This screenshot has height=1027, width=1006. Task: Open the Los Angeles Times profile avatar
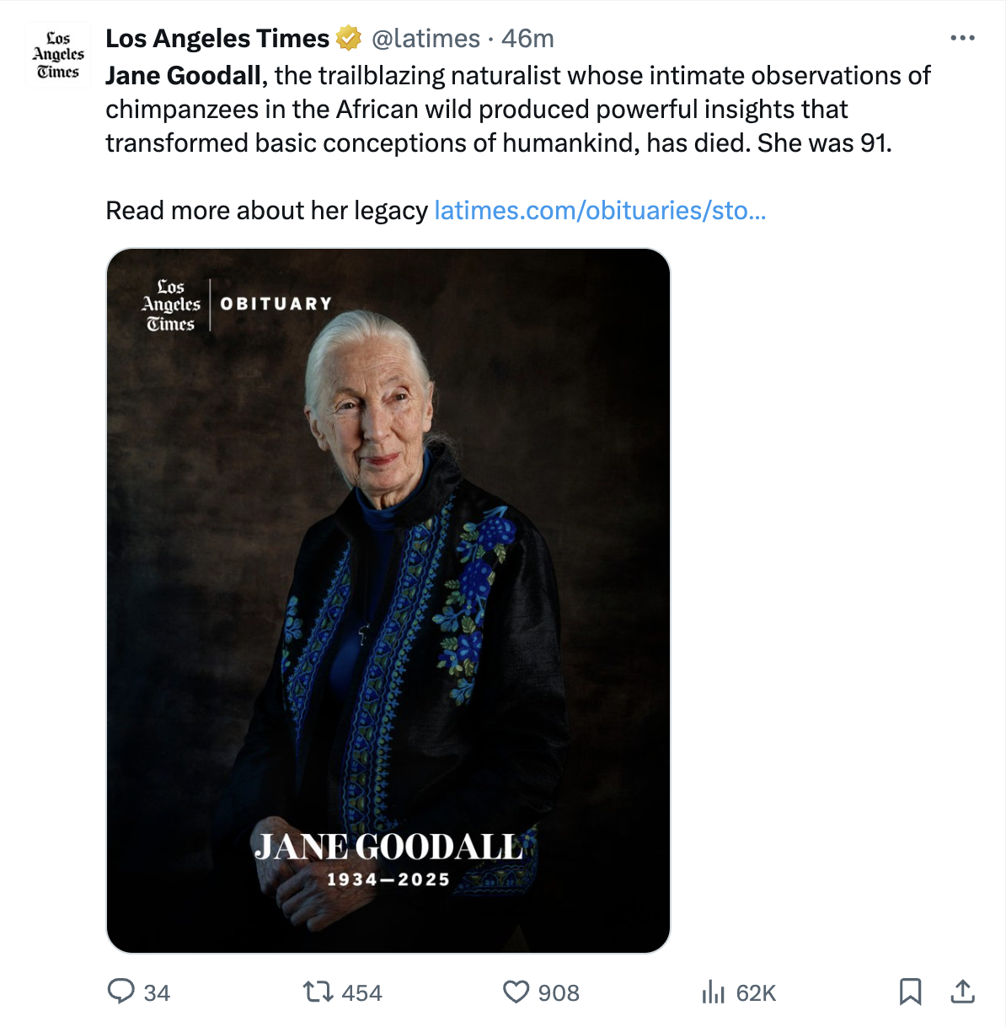tap(58, 56)
